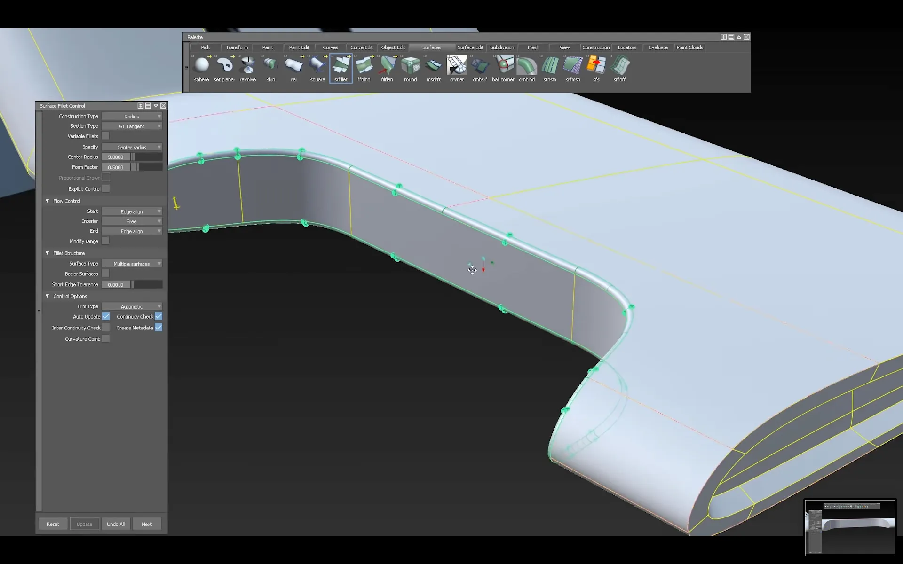Viewport: 903px width, 564px height.
Task: Activate the ball corner tool
Action: click(x=503, y=69)
